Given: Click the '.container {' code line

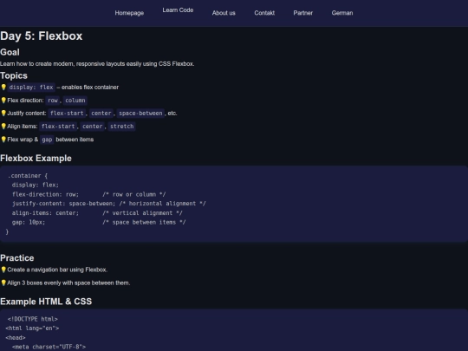Looking at the screenshot, I should pyautogui.click(x=28, y=175).
